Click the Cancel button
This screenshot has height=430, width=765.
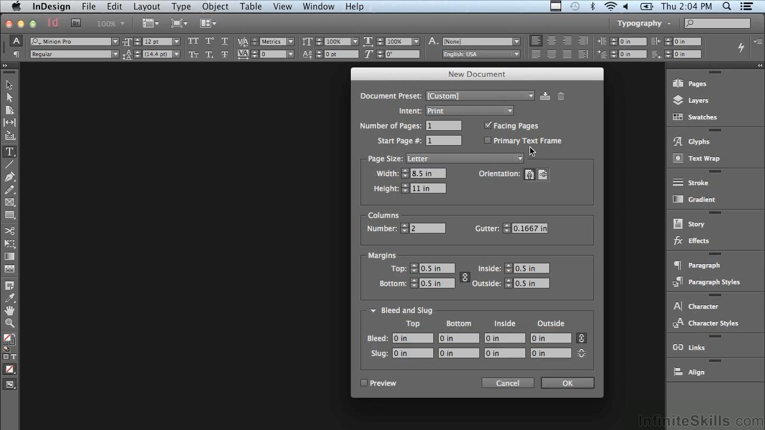[x=507, y=383]
